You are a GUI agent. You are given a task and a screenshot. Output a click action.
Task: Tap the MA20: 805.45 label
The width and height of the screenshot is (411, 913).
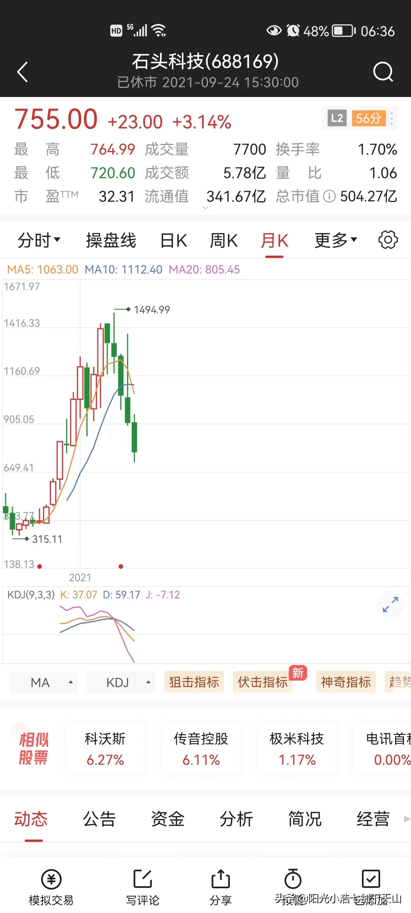(204, 270)
